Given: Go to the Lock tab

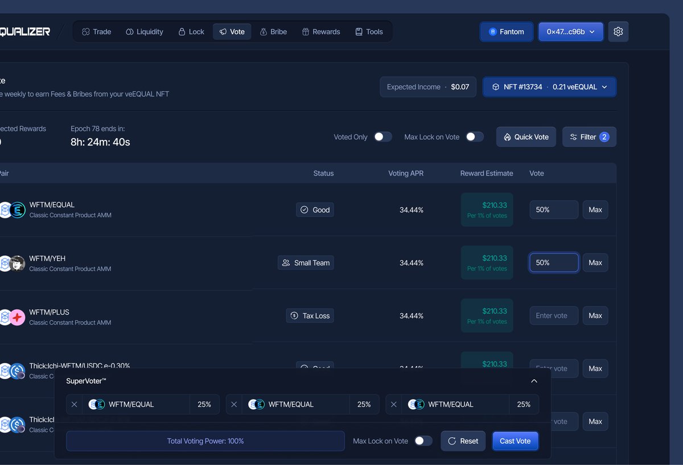Looking at the screenshot, I should tap(191, 32).
